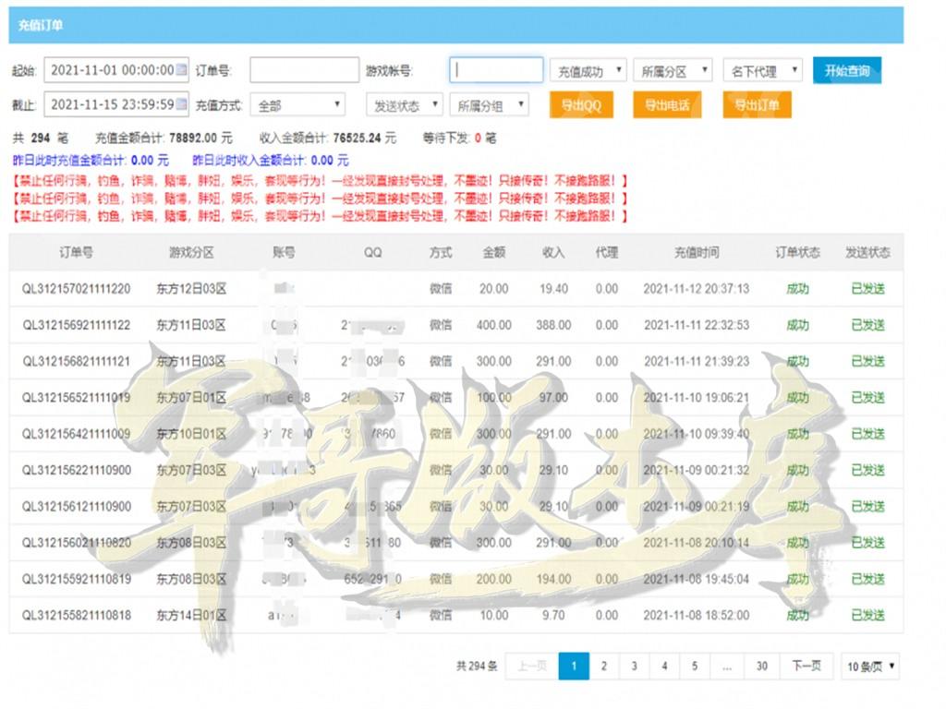
Task: Focus the 游戏帐号 text field
Action: [496, 70]
